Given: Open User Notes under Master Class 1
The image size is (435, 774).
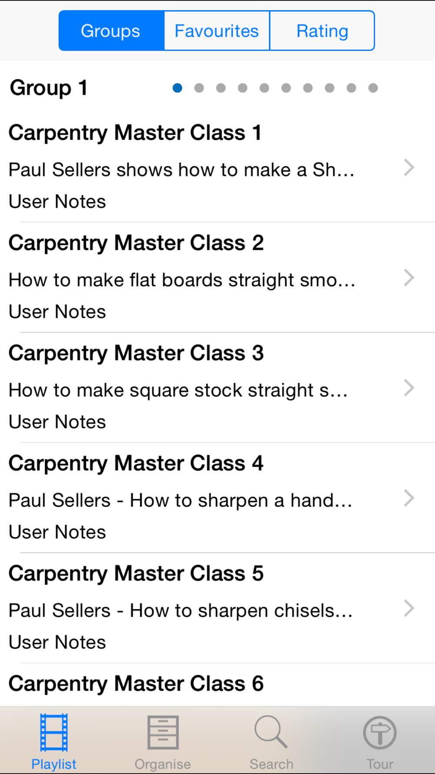Looking at the screenshot, I should point(57,202).
